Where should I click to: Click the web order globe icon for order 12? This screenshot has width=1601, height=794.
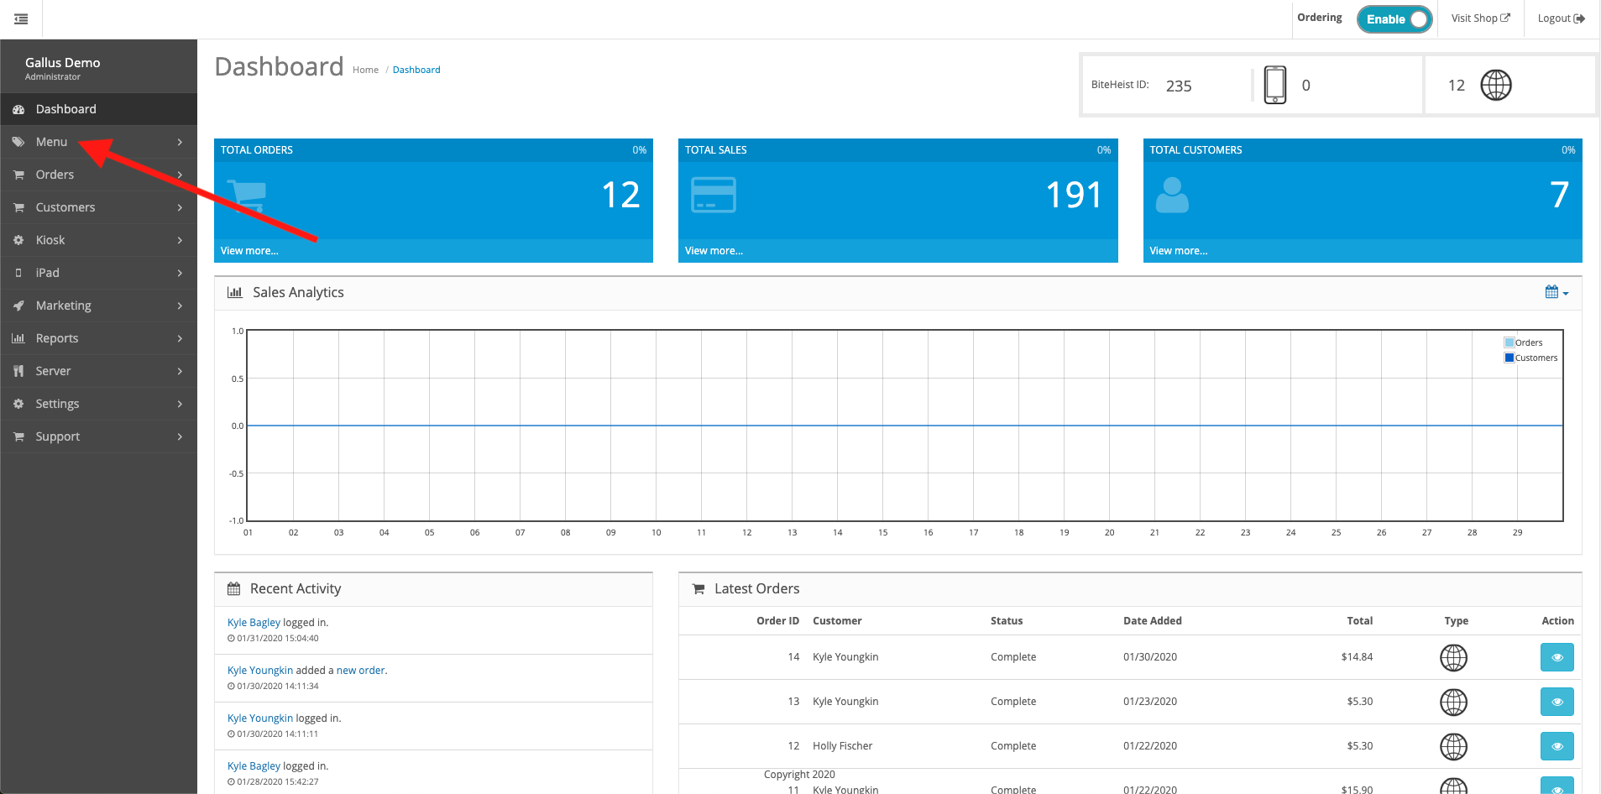(x=1454, y=747)
